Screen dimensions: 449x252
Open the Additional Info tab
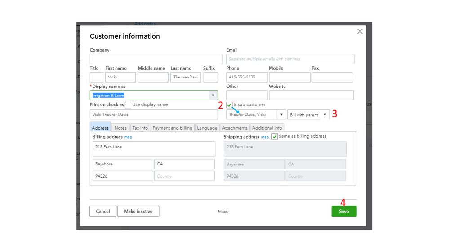267,128
